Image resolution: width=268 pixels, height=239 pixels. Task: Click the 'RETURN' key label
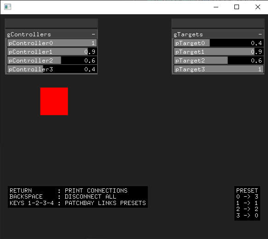tap(21, 190)
